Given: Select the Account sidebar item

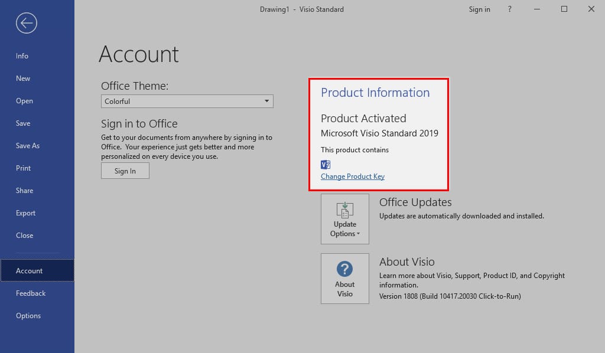Looking at the screenshot, I should click(37, 270).
